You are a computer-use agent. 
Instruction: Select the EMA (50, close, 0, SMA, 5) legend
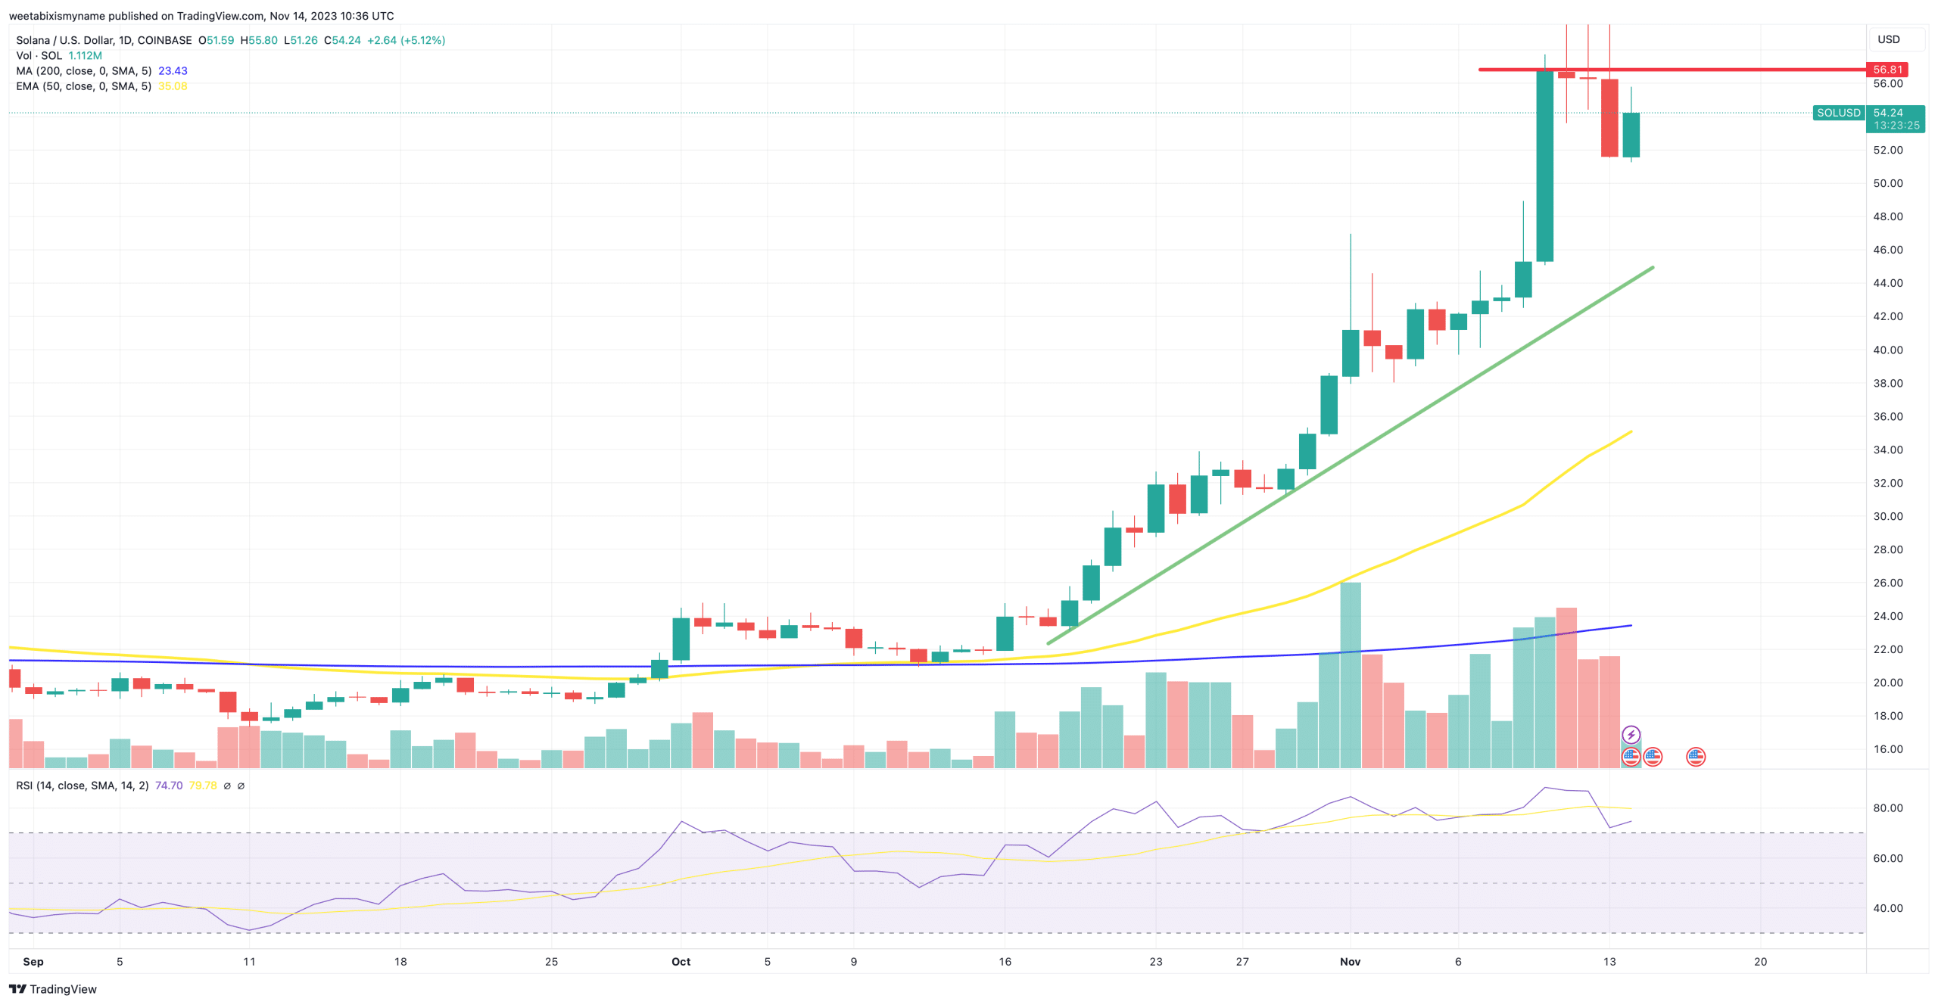[x=84, y=86]
